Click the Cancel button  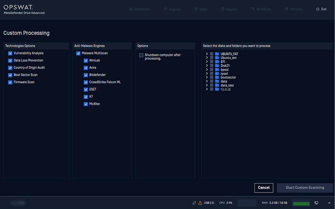click(263, 188)
